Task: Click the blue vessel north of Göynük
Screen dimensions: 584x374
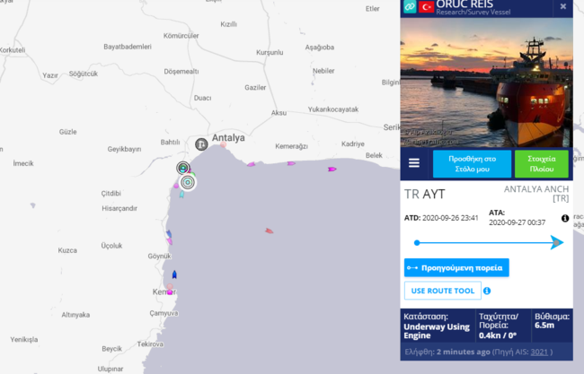Action: [169, 233]
